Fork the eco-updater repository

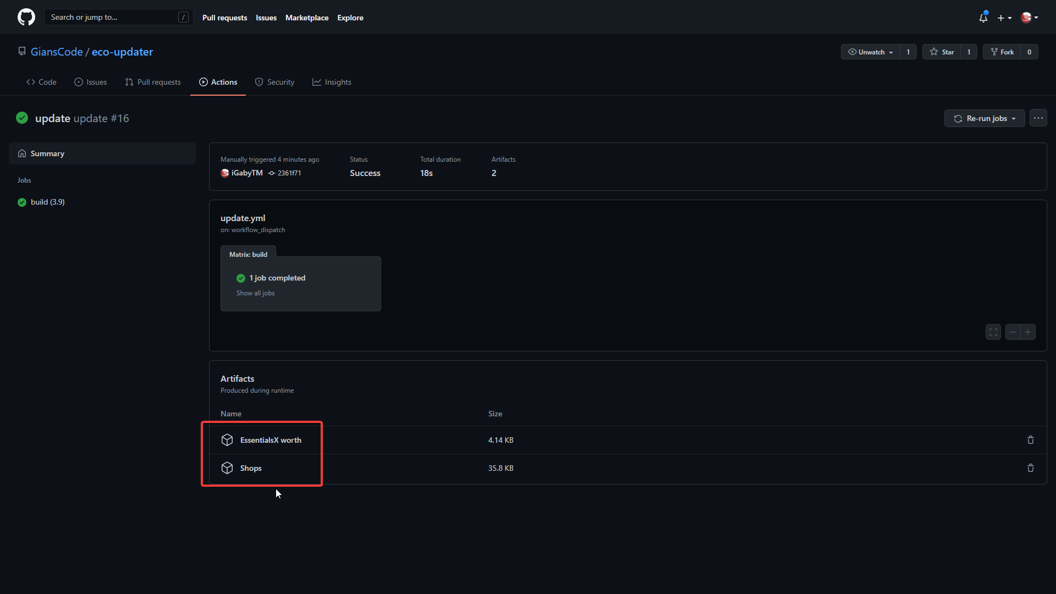tap(1002, 52)
